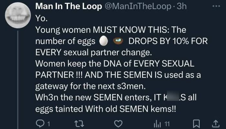The height and width of the screenshot is (129, 226).
Task: Open tweet by clicking 'EVERY sexual partner change' line
Action: [94, 52]
